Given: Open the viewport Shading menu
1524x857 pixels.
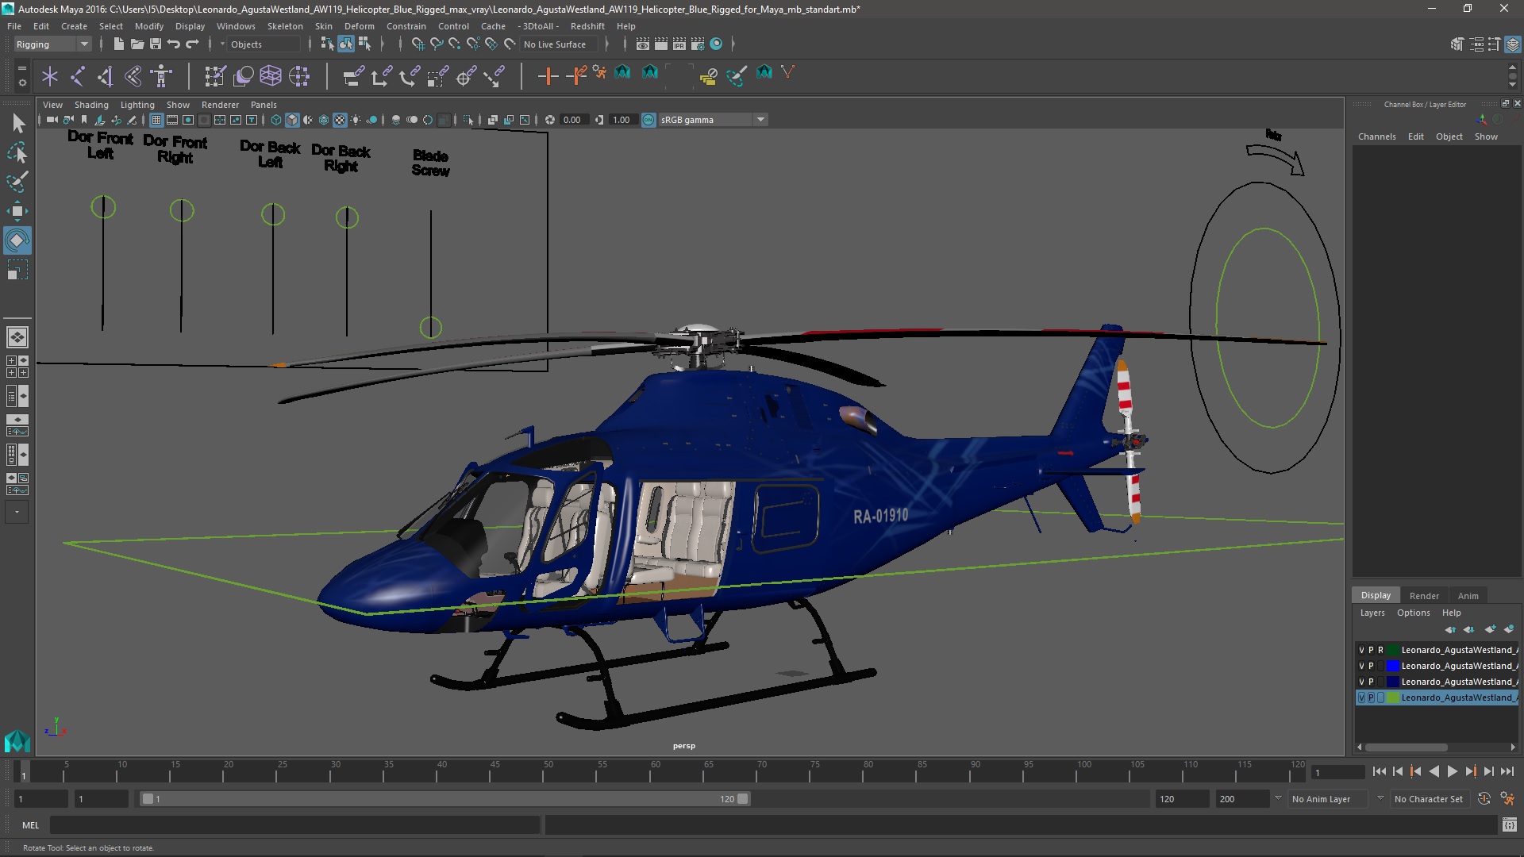Looking at the screenshot, I should coord(91,105).
